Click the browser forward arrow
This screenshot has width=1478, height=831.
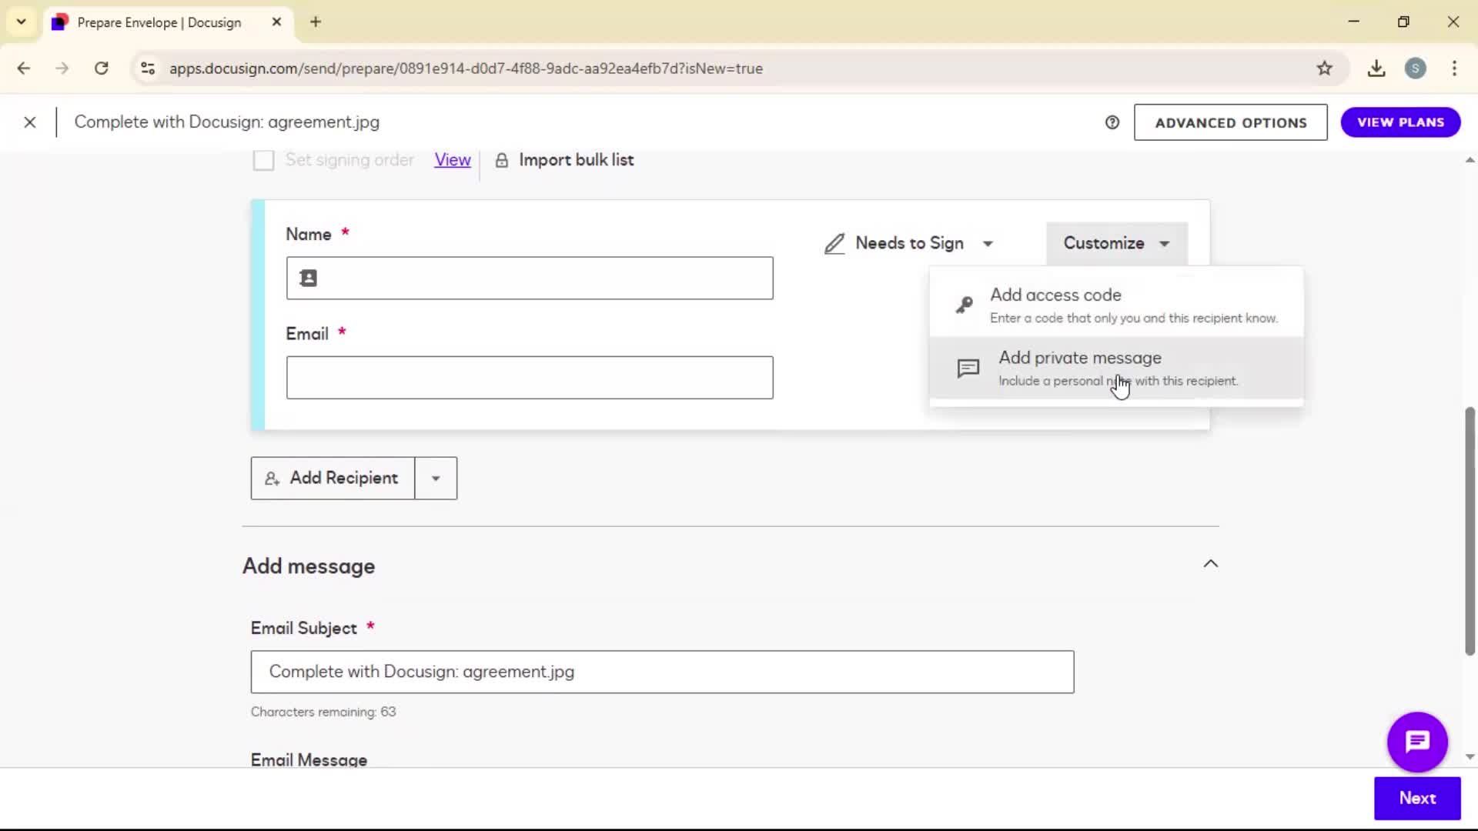click(62, 68)
